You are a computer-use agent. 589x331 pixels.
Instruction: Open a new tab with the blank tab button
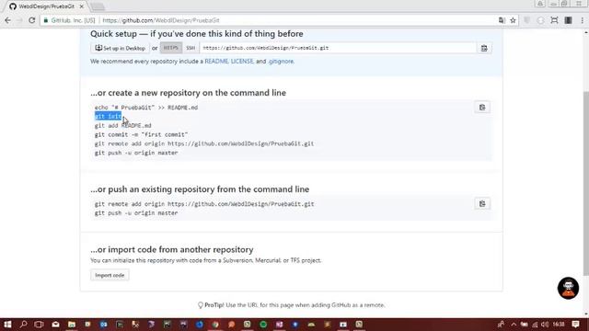coord(98,6)
